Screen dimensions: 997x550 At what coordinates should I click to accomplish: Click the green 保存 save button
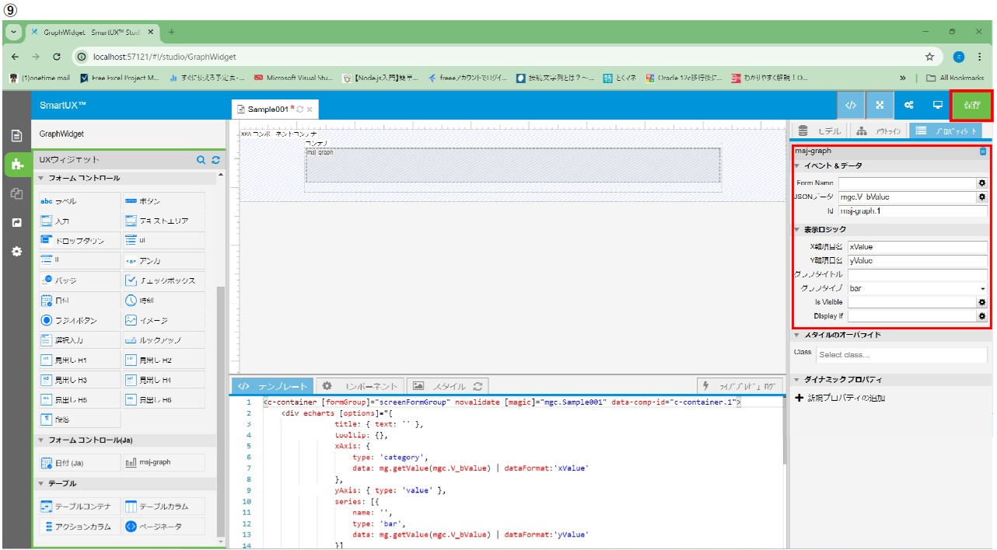coord(971,105)
